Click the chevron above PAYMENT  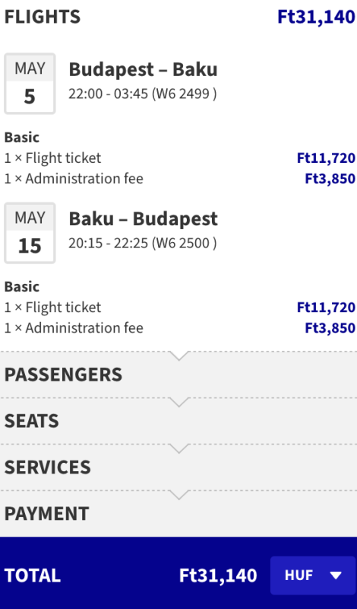point(179,494)
